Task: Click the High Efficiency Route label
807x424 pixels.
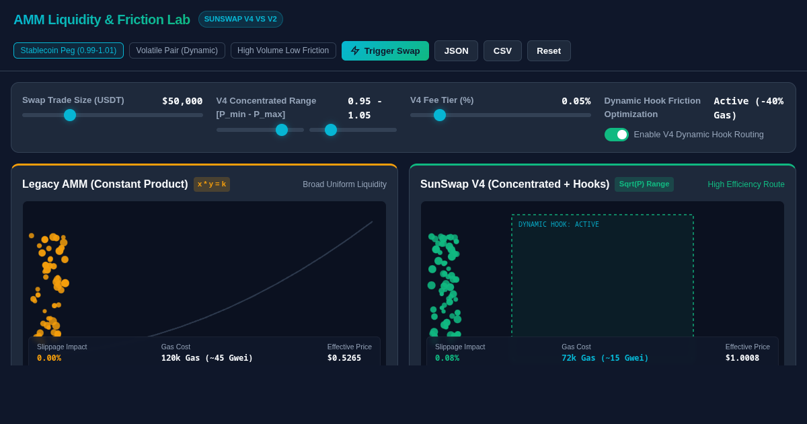Action: coord(746,184)
